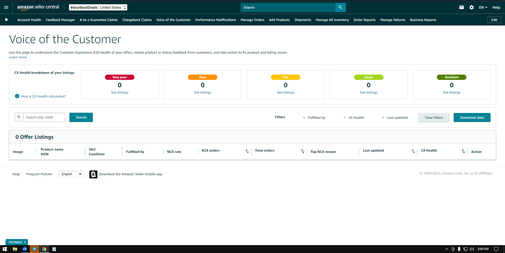Open the Notepad taskbar icon
This screenshot has height=253, width=505.
(x=54, y=249)
